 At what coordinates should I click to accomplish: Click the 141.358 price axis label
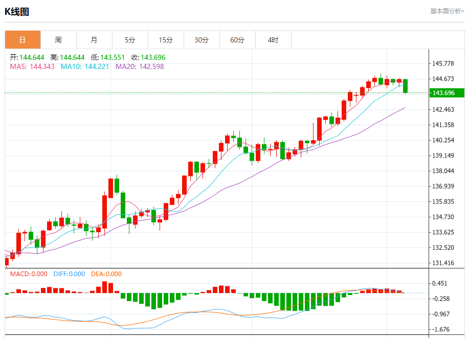click(443, 125)
